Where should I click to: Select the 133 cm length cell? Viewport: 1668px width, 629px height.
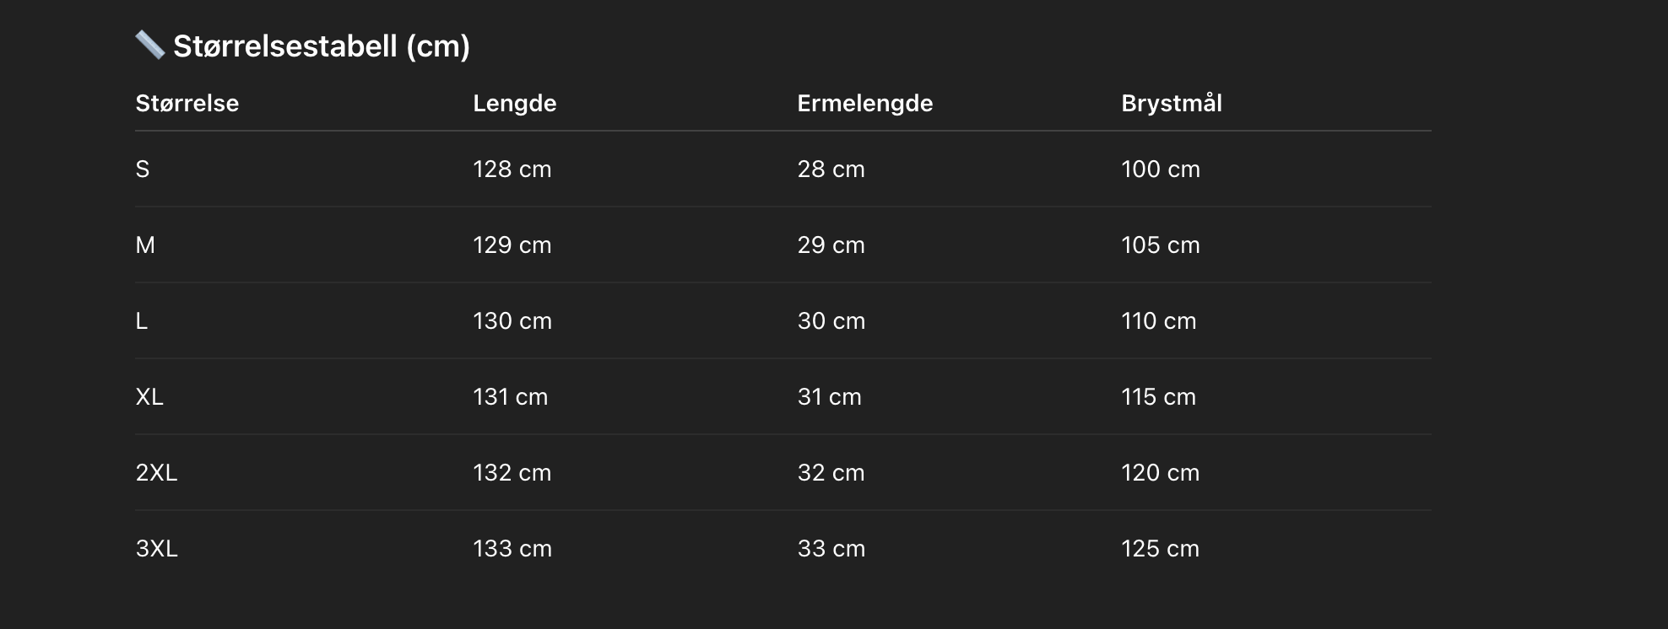tap(512, 548)
